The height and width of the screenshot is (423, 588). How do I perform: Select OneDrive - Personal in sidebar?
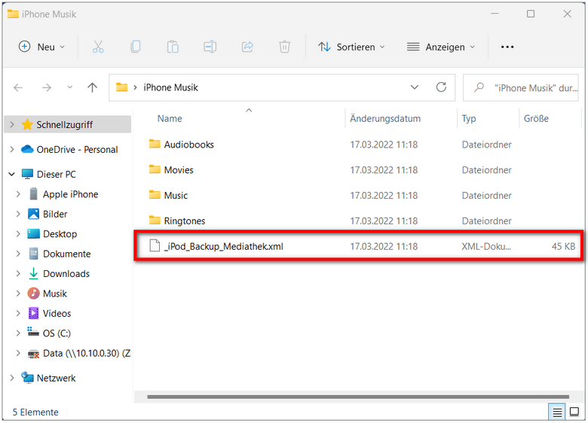(77, 149)
